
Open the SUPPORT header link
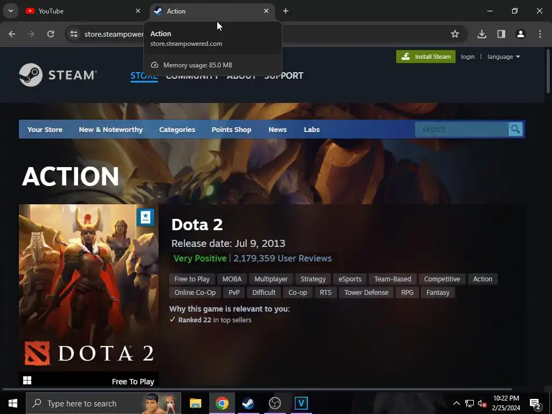[284, 75]
